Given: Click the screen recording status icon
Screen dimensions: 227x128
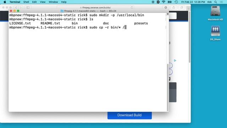Looking at the screenshot, I should pyautogui.click(x=153, y=2).
